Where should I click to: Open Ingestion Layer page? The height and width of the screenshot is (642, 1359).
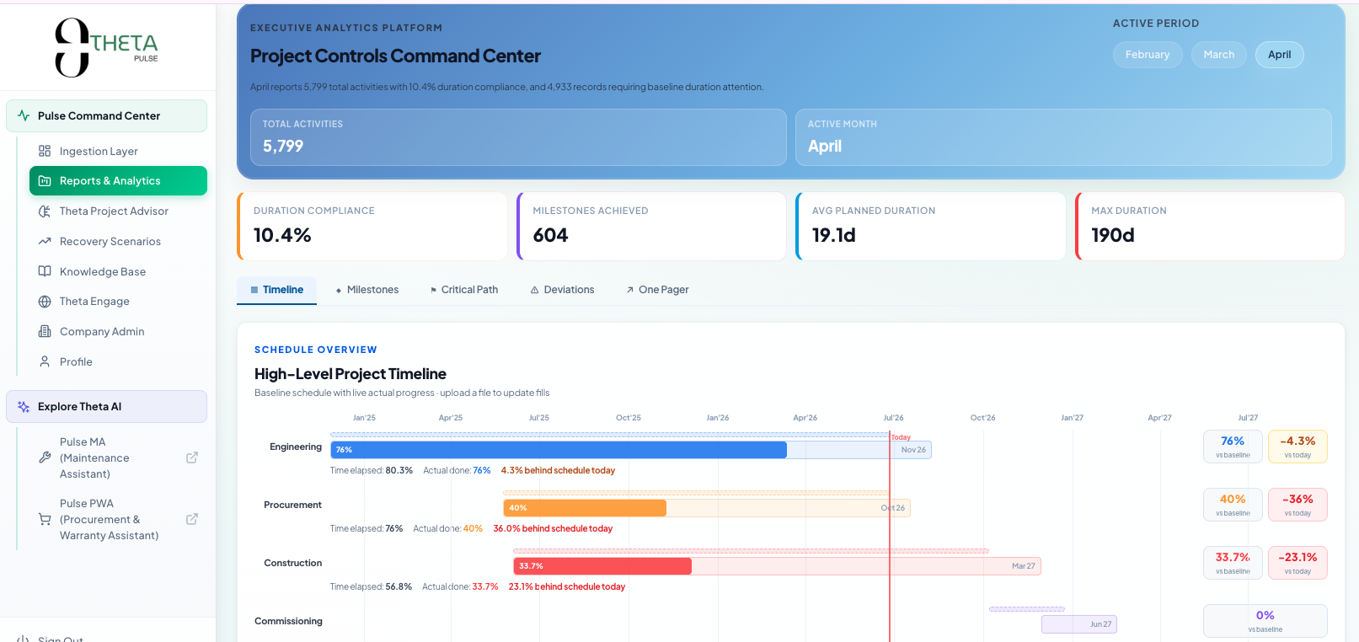coord(118,151)
